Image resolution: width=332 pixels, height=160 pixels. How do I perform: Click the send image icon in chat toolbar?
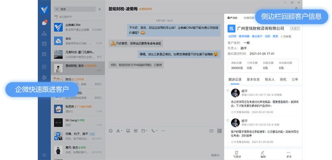pyautogui.click(x=128, y=131)
